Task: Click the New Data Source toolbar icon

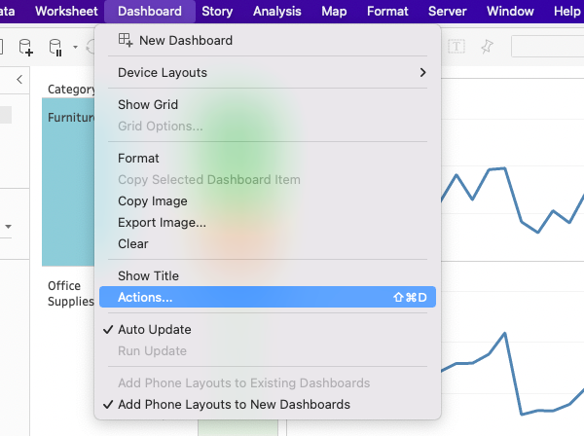Action: (x=24, y=47)
